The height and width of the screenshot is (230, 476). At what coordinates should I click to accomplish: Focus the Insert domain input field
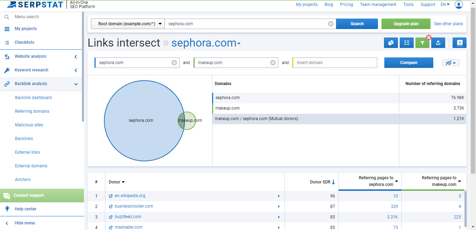click(x=335, y=63)
